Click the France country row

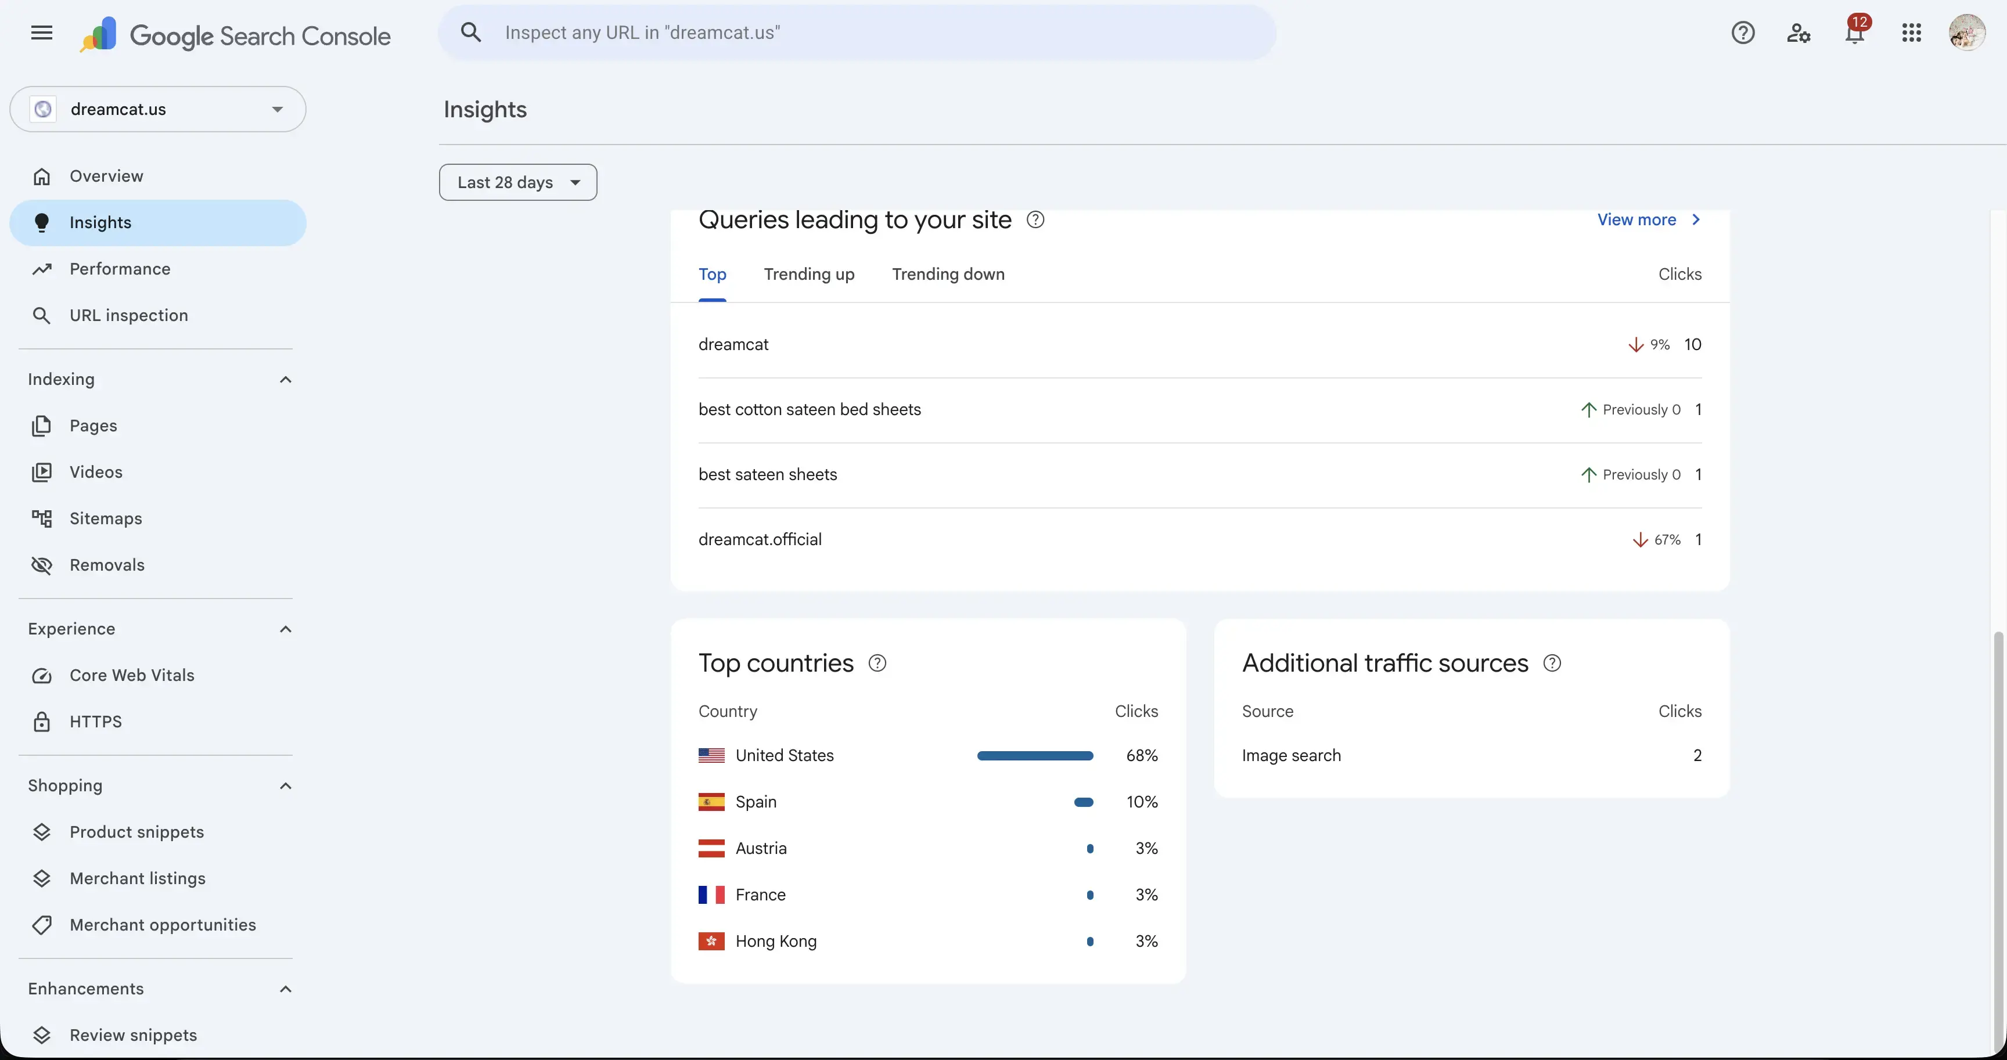pos(928,895)
